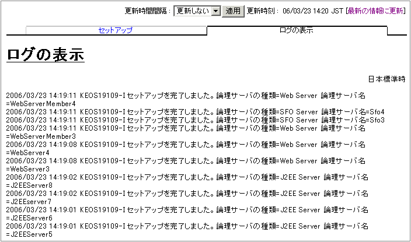411x242 pixels.
Task: Click the ログの表示 page heading
Action: click(46, 55)
